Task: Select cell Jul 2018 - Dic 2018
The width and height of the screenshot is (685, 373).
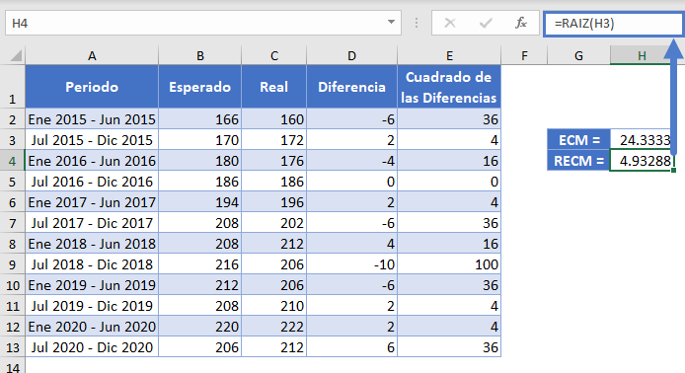Action: click(92, 264)
